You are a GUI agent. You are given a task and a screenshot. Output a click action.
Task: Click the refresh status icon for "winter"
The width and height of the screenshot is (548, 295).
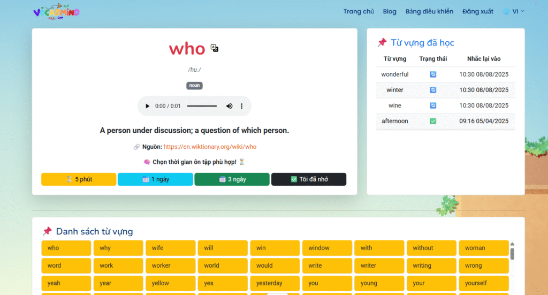pyautogui.click(x=433, y=90)
